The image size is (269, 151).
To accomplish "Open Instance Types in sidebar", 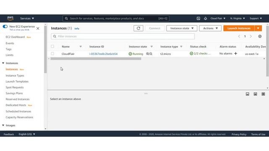I will (15, 75).
